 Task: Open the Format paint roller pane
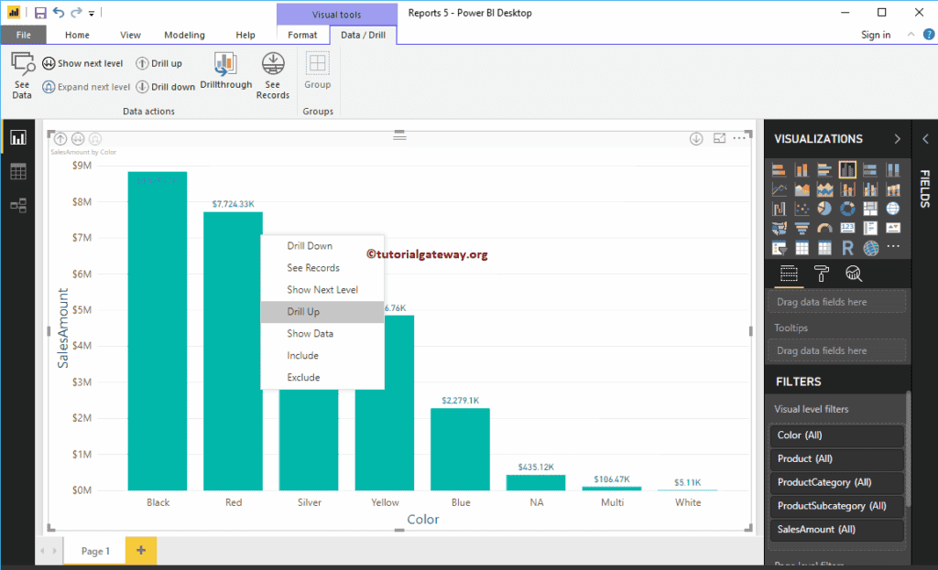click(x=822, y=274)
